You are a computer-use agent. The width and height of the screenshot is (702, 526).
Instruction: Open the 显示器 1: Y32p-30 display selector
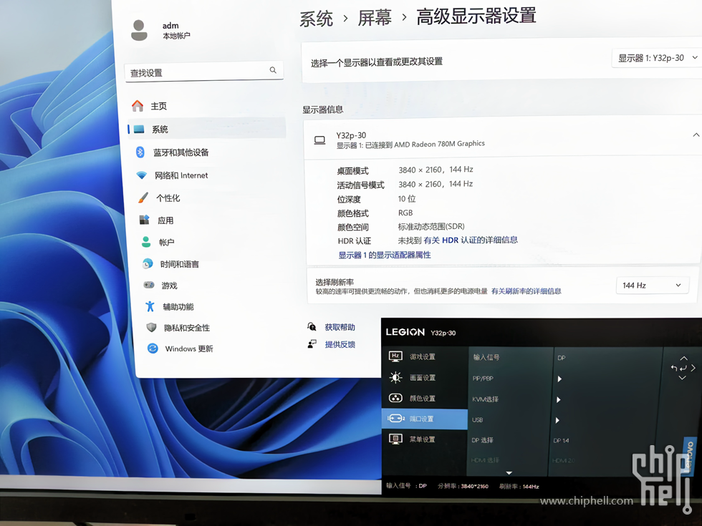656,58
